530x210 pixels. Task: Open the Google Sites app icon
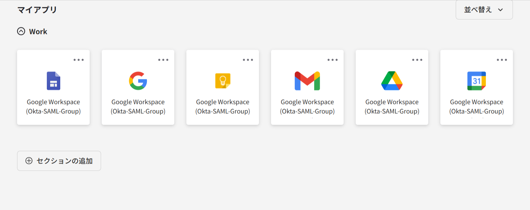pos(54,81)
